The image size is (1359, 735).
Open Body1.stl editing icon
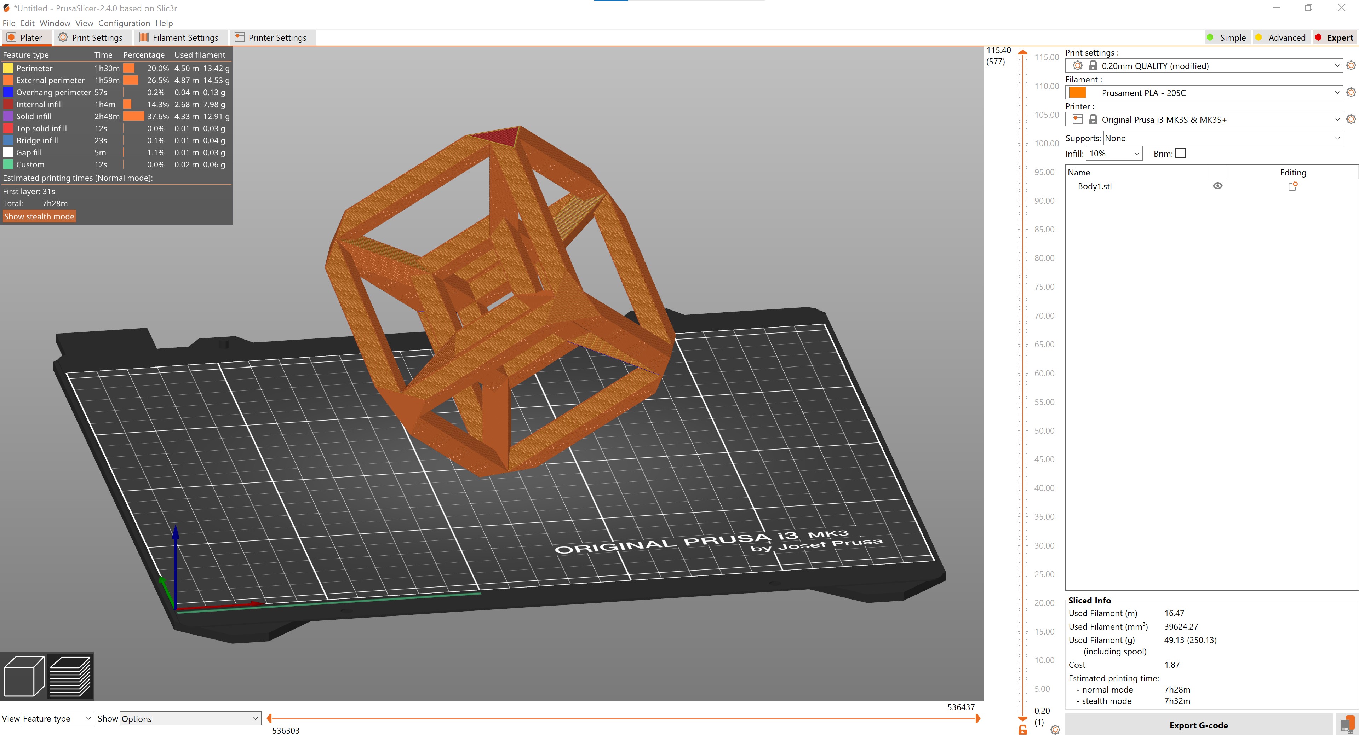[x=1292, y=186]
